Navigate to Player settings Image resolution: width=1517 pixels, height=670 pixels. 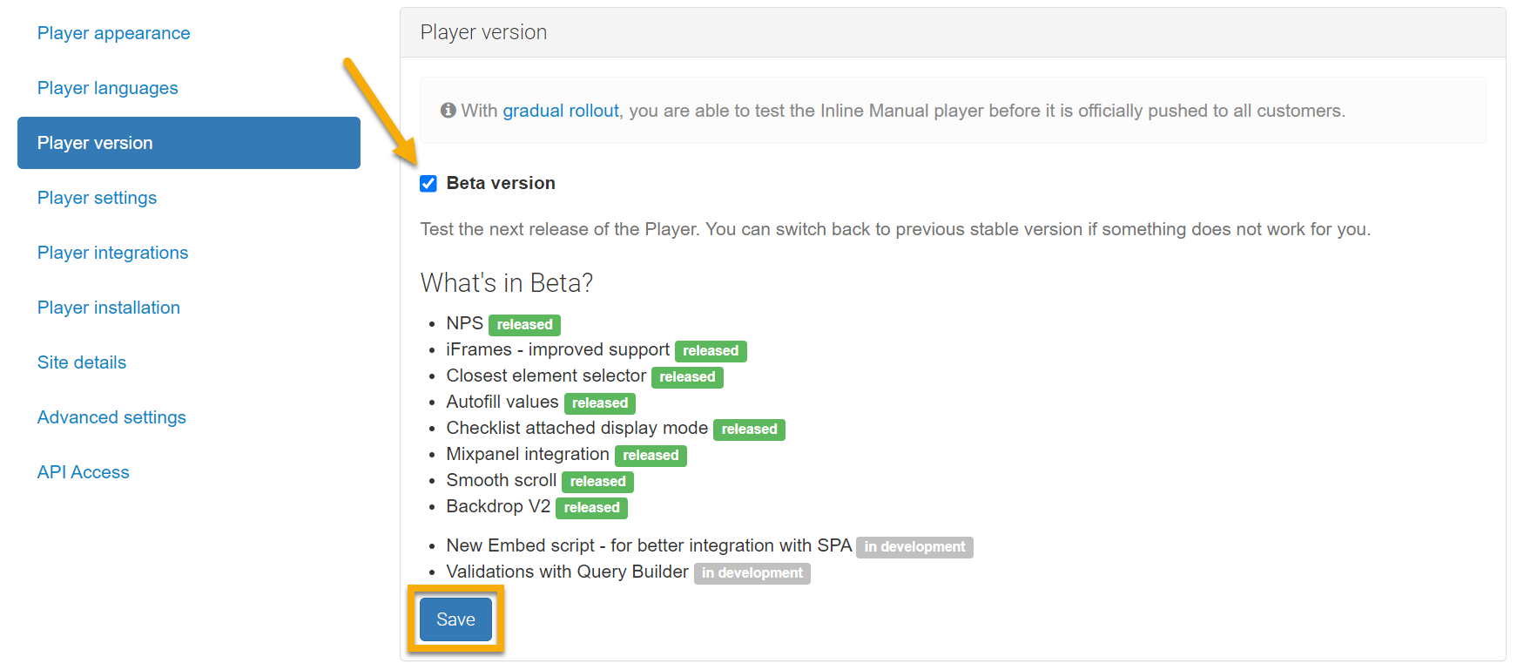(x=97, y=198)
